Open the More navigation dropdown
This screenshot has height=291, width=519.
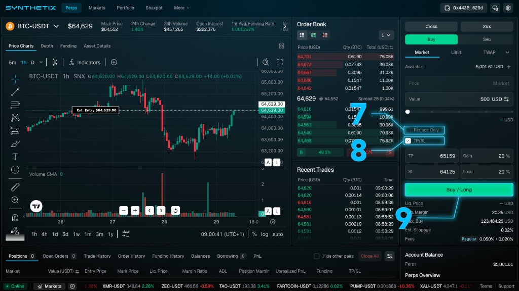[x=182, y=8]
